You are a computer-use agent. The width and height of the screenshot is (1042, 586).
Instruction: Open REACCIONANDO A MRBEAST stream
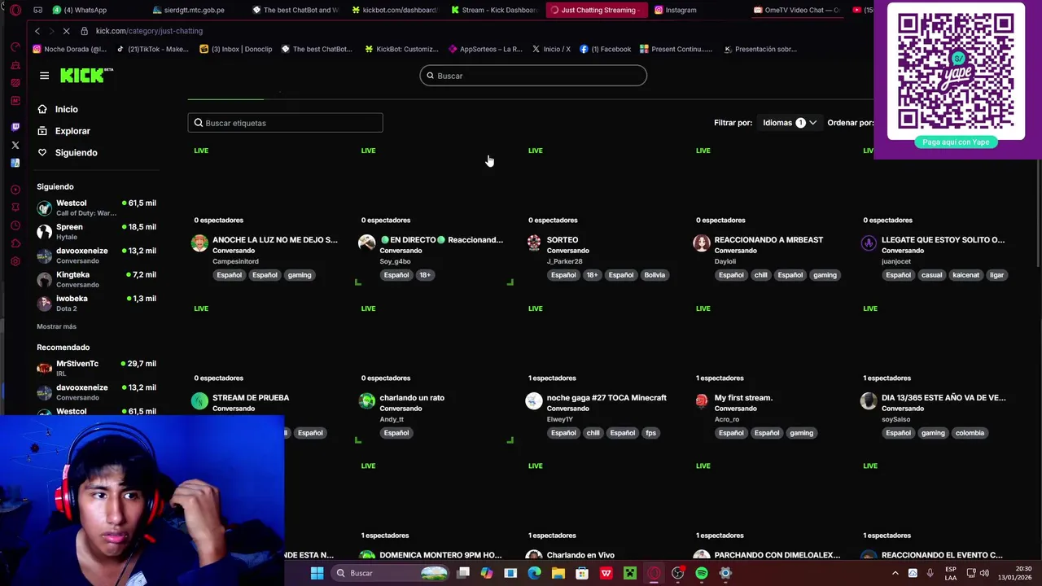(x=768, y=240)
